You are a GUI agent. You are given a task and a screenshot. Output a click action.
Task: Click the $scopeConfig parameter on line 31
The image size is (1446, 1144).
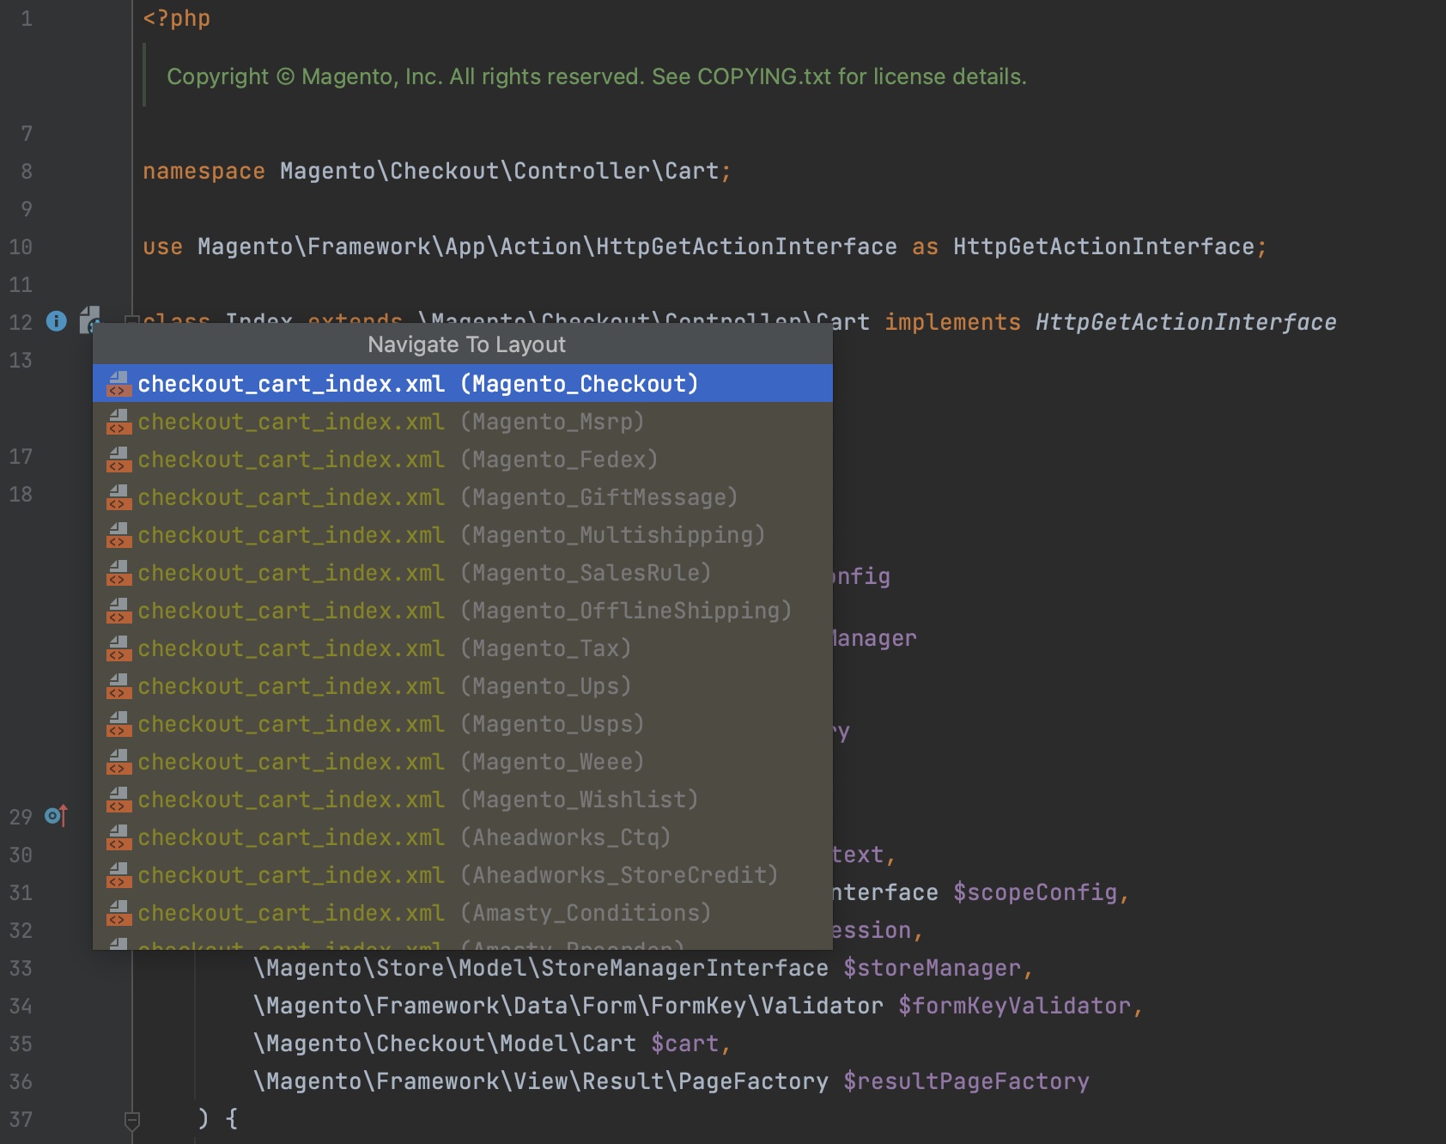pos(1035,892)
